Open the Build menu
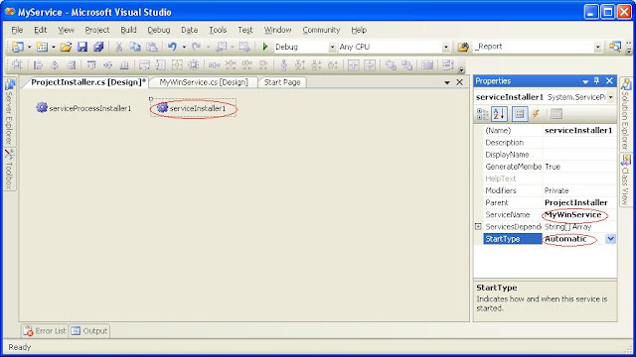This screenshot has width=636, height=357. pyautogui.click(x=128, y=30)
